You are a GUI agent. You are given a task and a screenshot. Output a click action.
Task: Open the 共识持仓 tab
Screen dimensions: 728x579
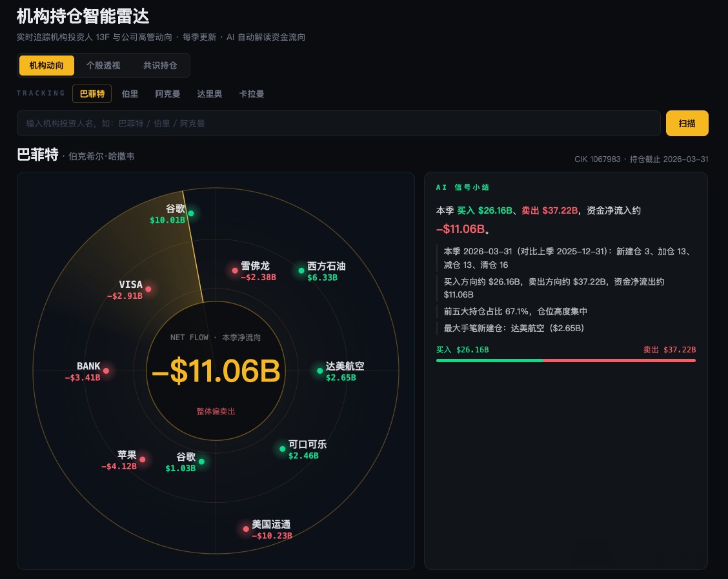coord(159,65)
